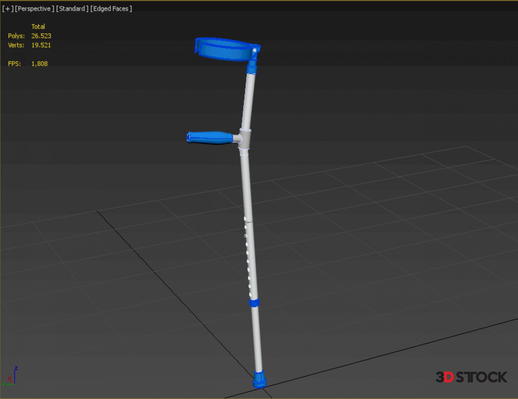Click an adjustment hole on the shaft

point(247,253)
